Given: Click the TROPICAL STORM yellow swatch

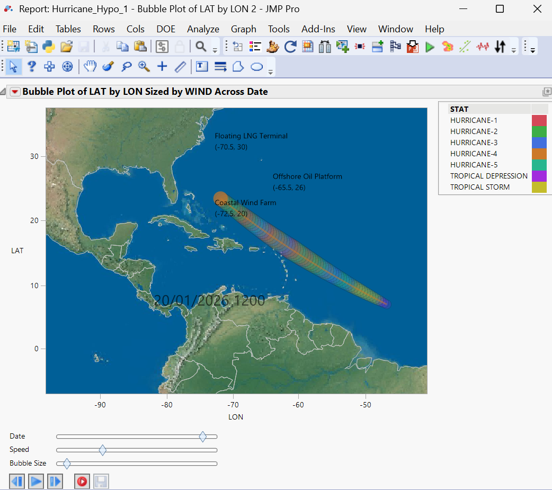Looking at the screenshot, I should [539, 188].
